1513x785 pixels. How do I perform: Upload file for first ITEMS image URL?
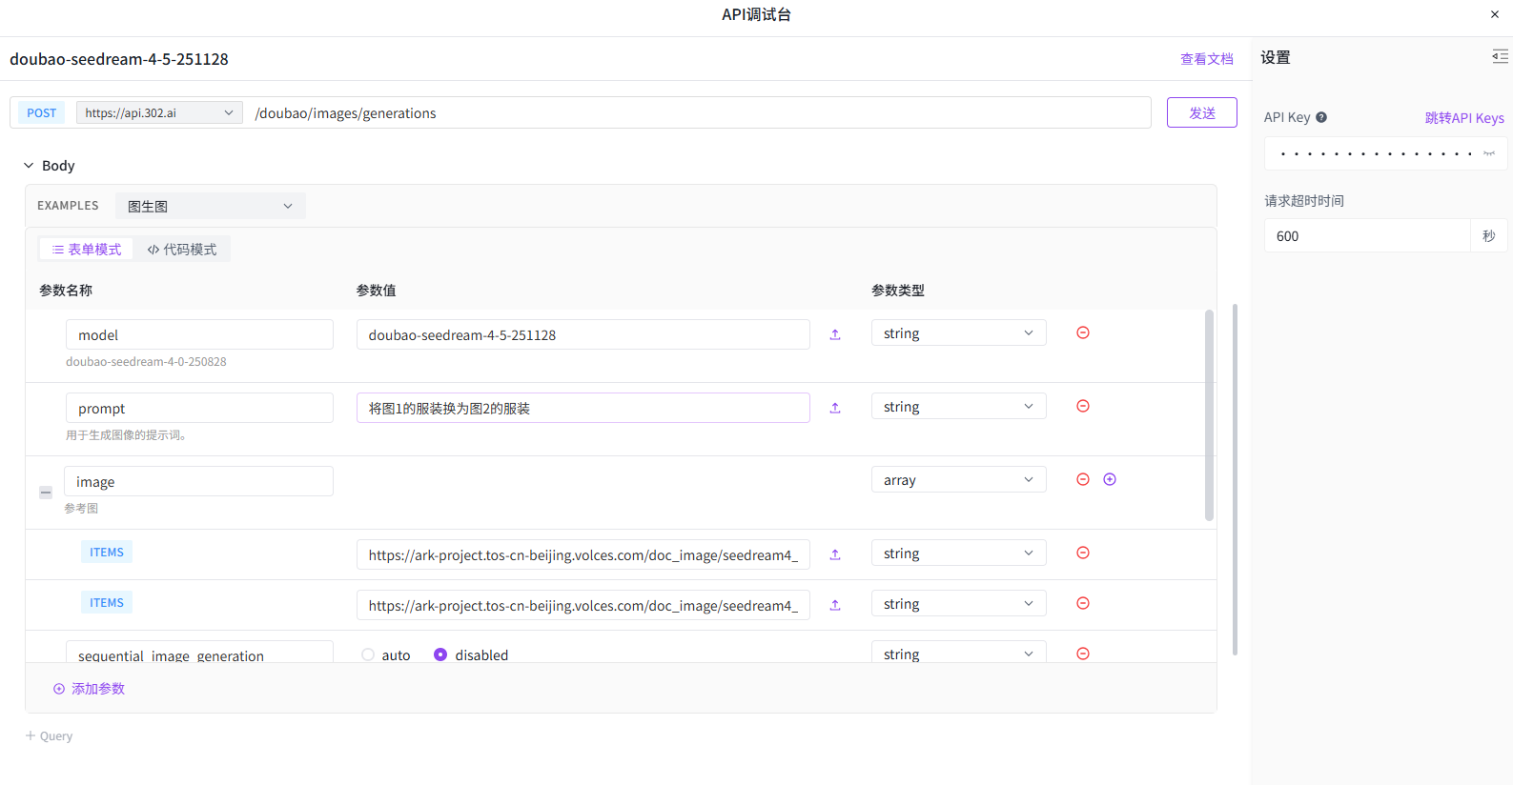tap(835, 554)
